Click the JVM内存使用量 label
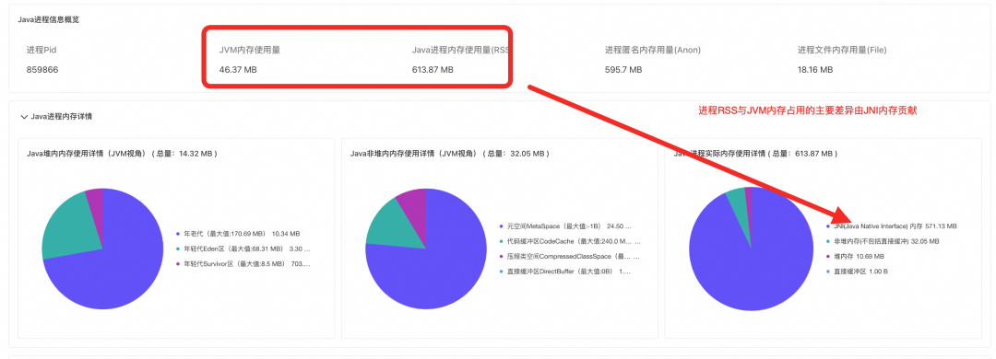Viewport: 996px width, 359px height. pos(250,50)
